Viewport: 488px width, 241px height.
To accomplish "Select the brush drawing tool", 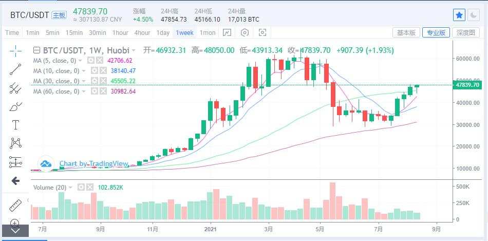I will (x=15, y=107).
